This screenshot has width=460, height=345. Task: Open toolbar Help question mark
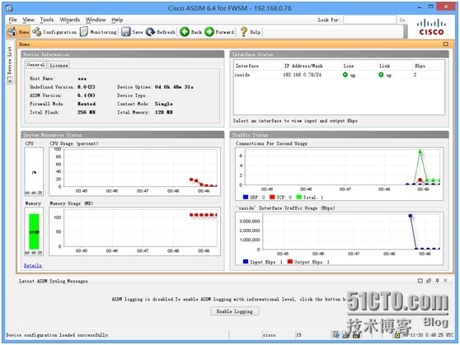pos(251,31)
